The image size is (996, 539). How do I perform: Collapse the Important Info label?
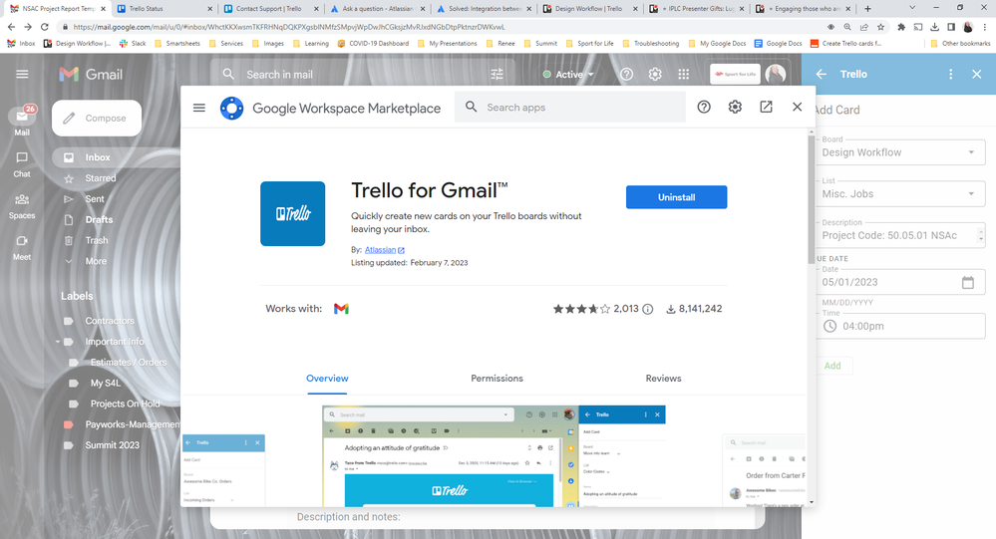[x=57, y=342]
